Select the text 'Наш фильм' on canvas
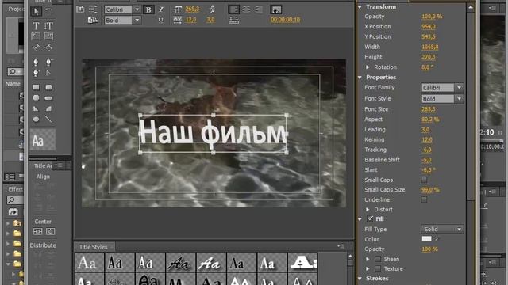 pyautogui.click(x=213, y=133)
